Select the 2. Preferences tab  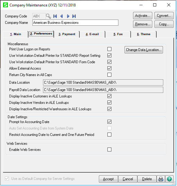tap(41, 34)
